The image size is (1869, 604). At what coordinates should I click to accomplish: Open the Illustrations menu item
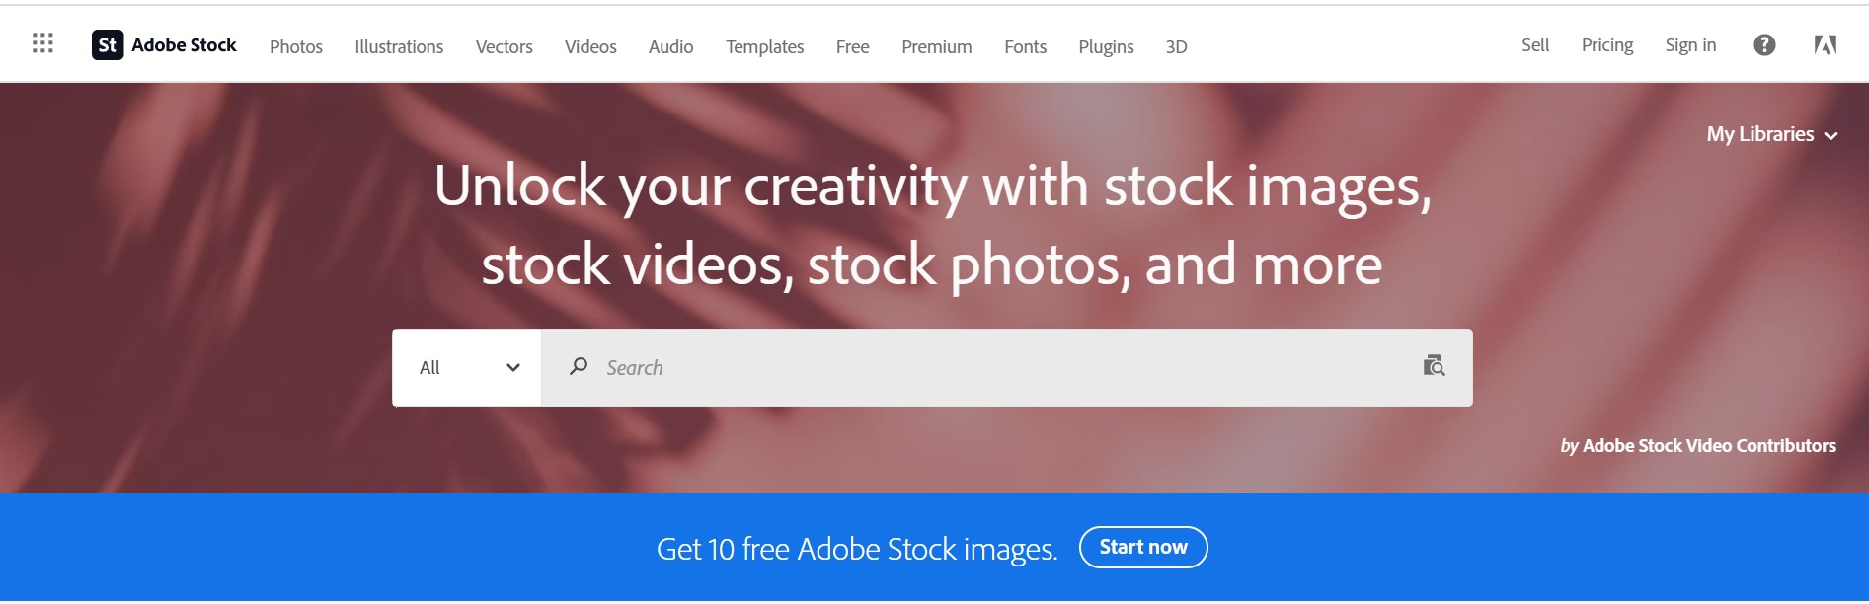coord(399,46)
